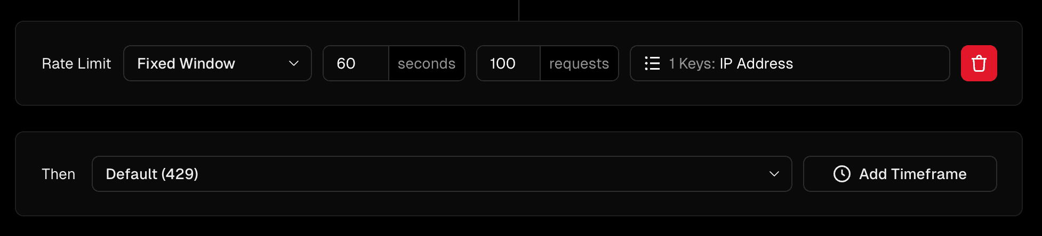Click the chevron arrow of Fixed Window
Viewport: 1042px width, 236px height.
293,64
